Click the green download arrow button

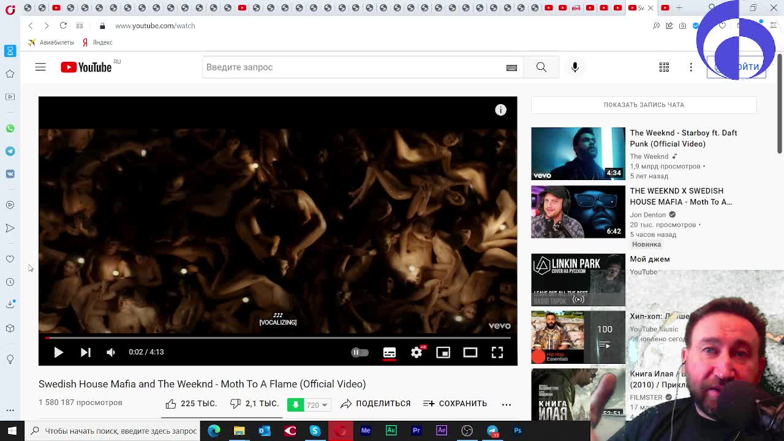tap(296, 405)
